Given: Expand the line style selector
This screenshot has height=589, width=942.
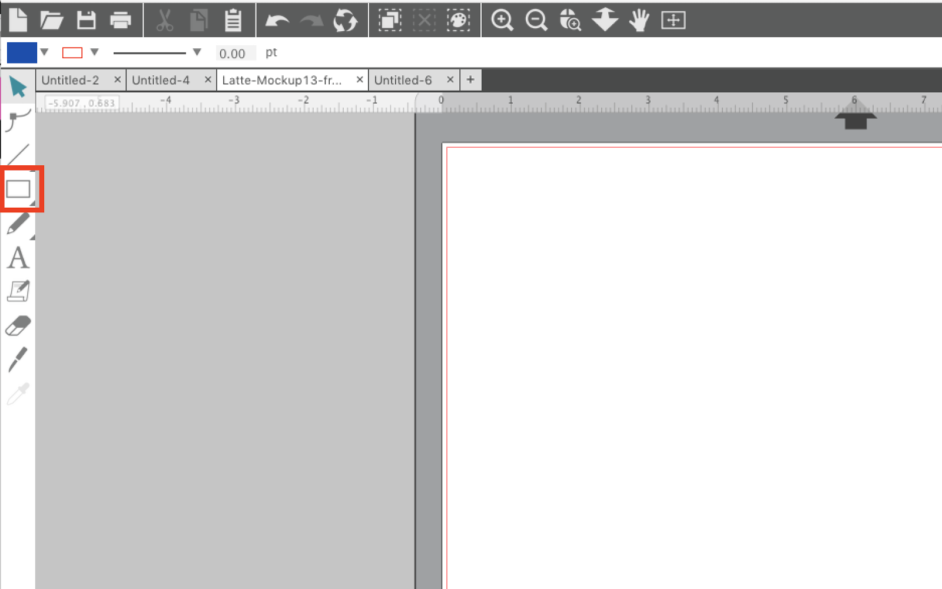Looking at the screenshot, I should click(196, 52).
